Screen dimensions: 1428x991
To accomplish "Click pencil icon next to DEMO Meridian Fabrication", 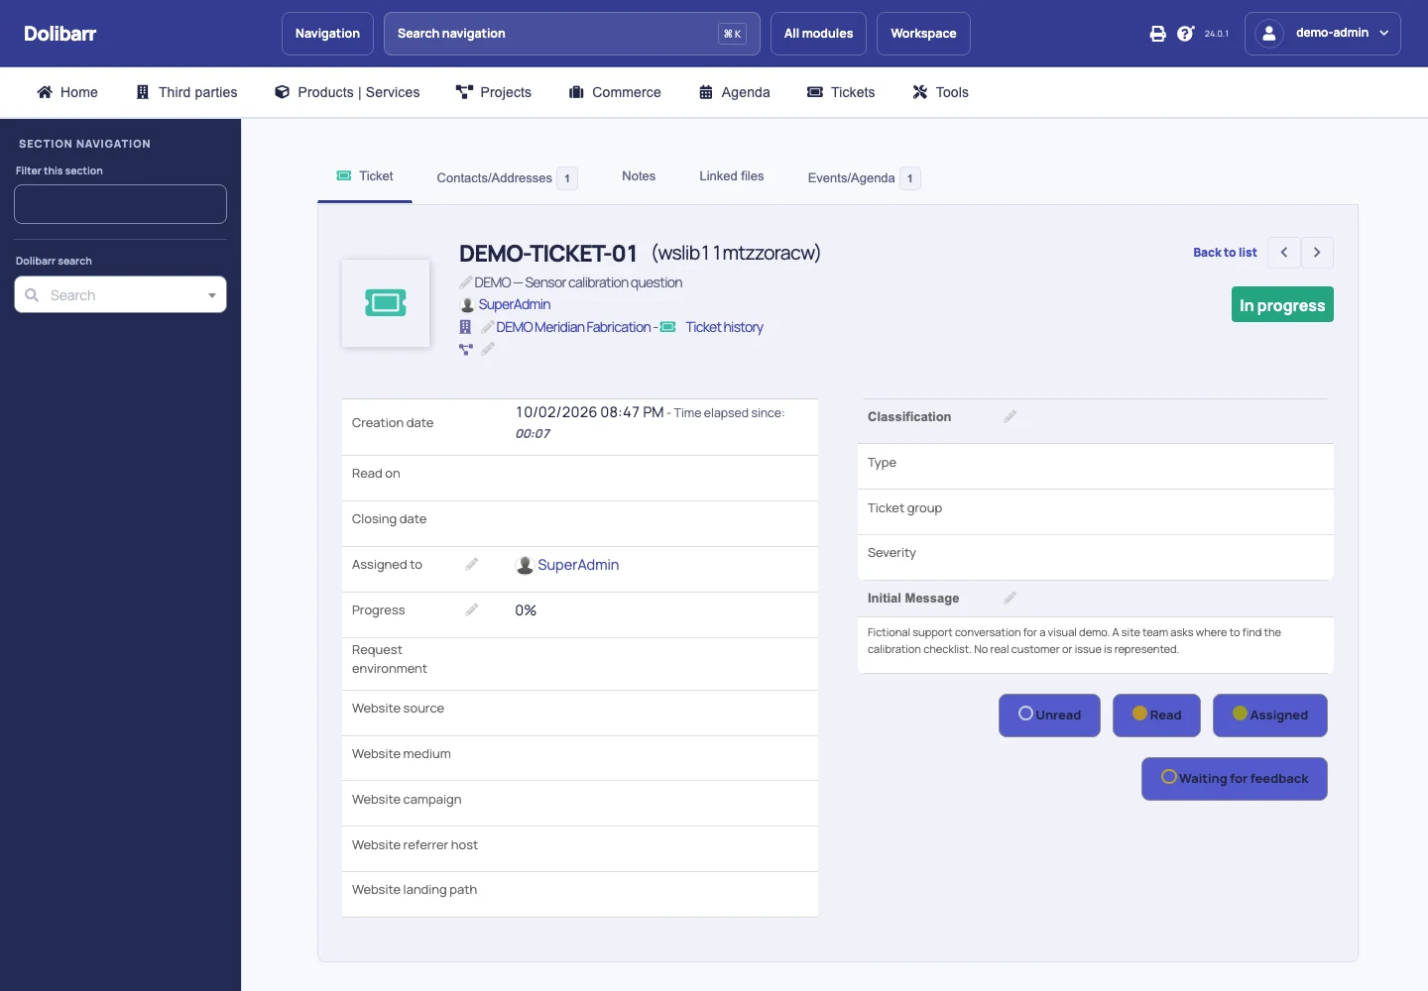I will [487, 327].
